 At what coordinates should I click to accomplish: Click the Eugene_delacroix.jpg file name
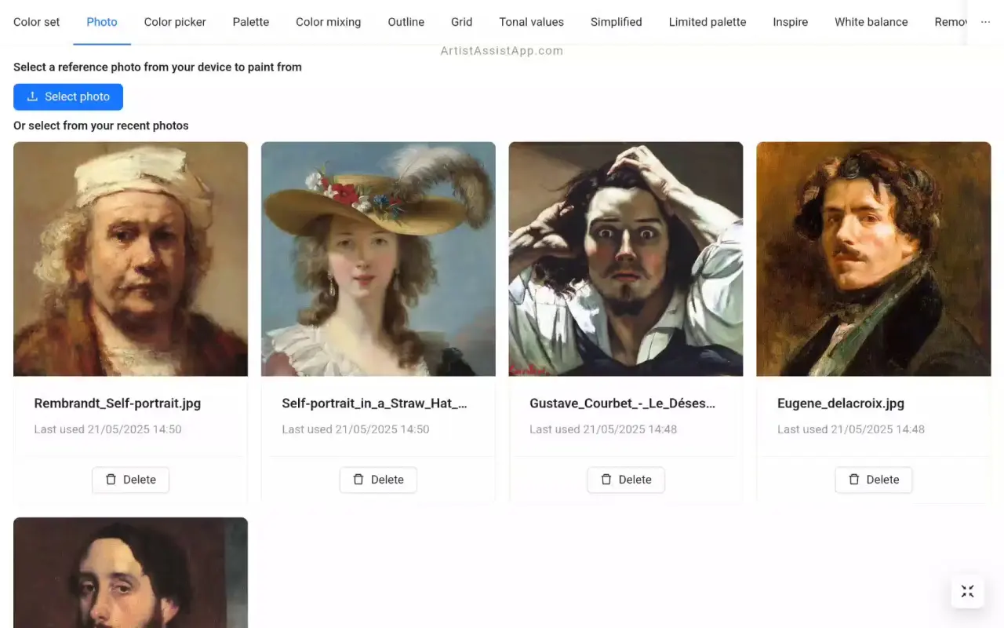tap(841, 403)
